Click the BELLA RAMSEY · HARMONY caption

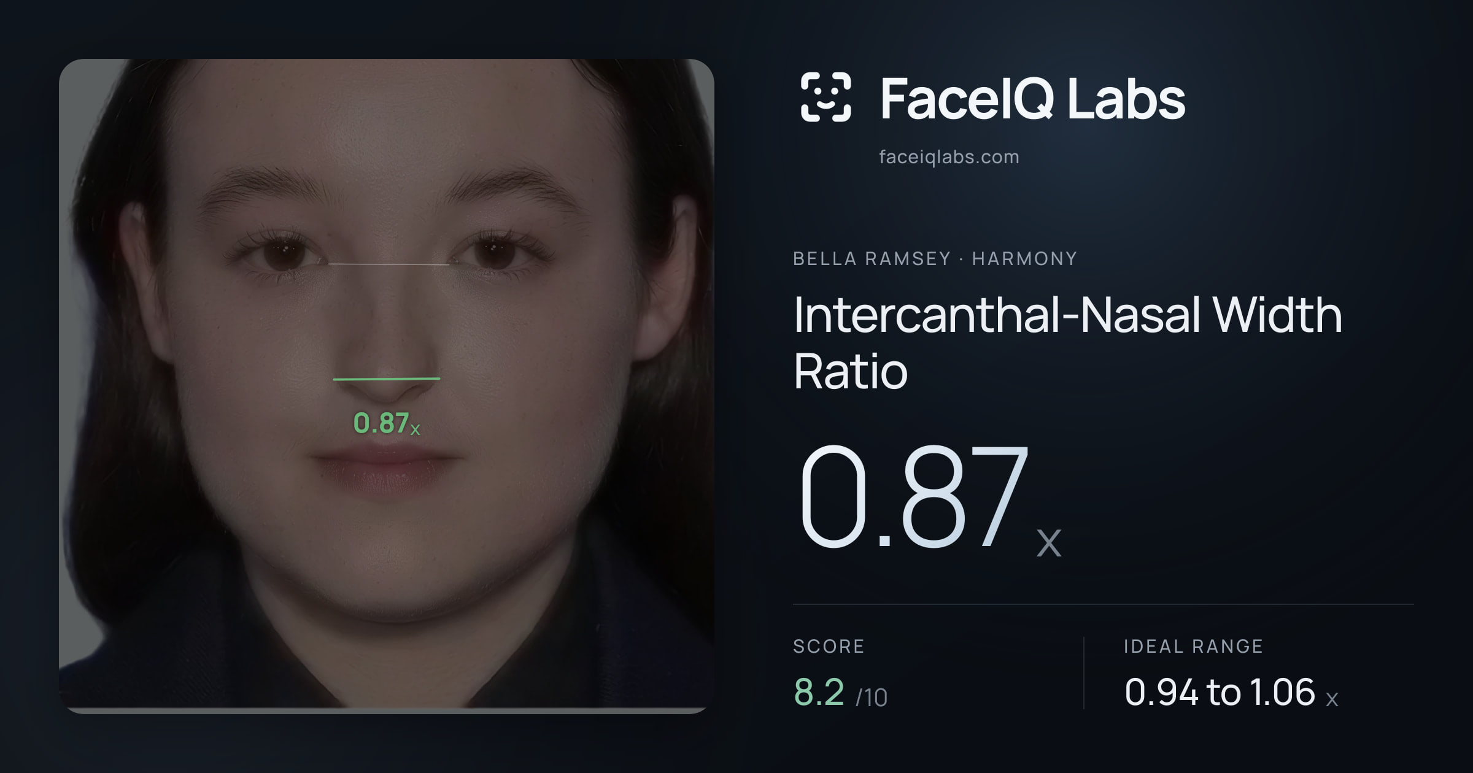935,259
